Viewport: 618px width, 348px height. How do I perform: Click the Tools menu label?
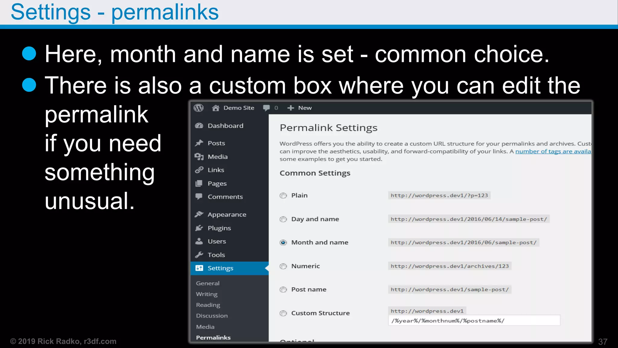click(216, 255)
